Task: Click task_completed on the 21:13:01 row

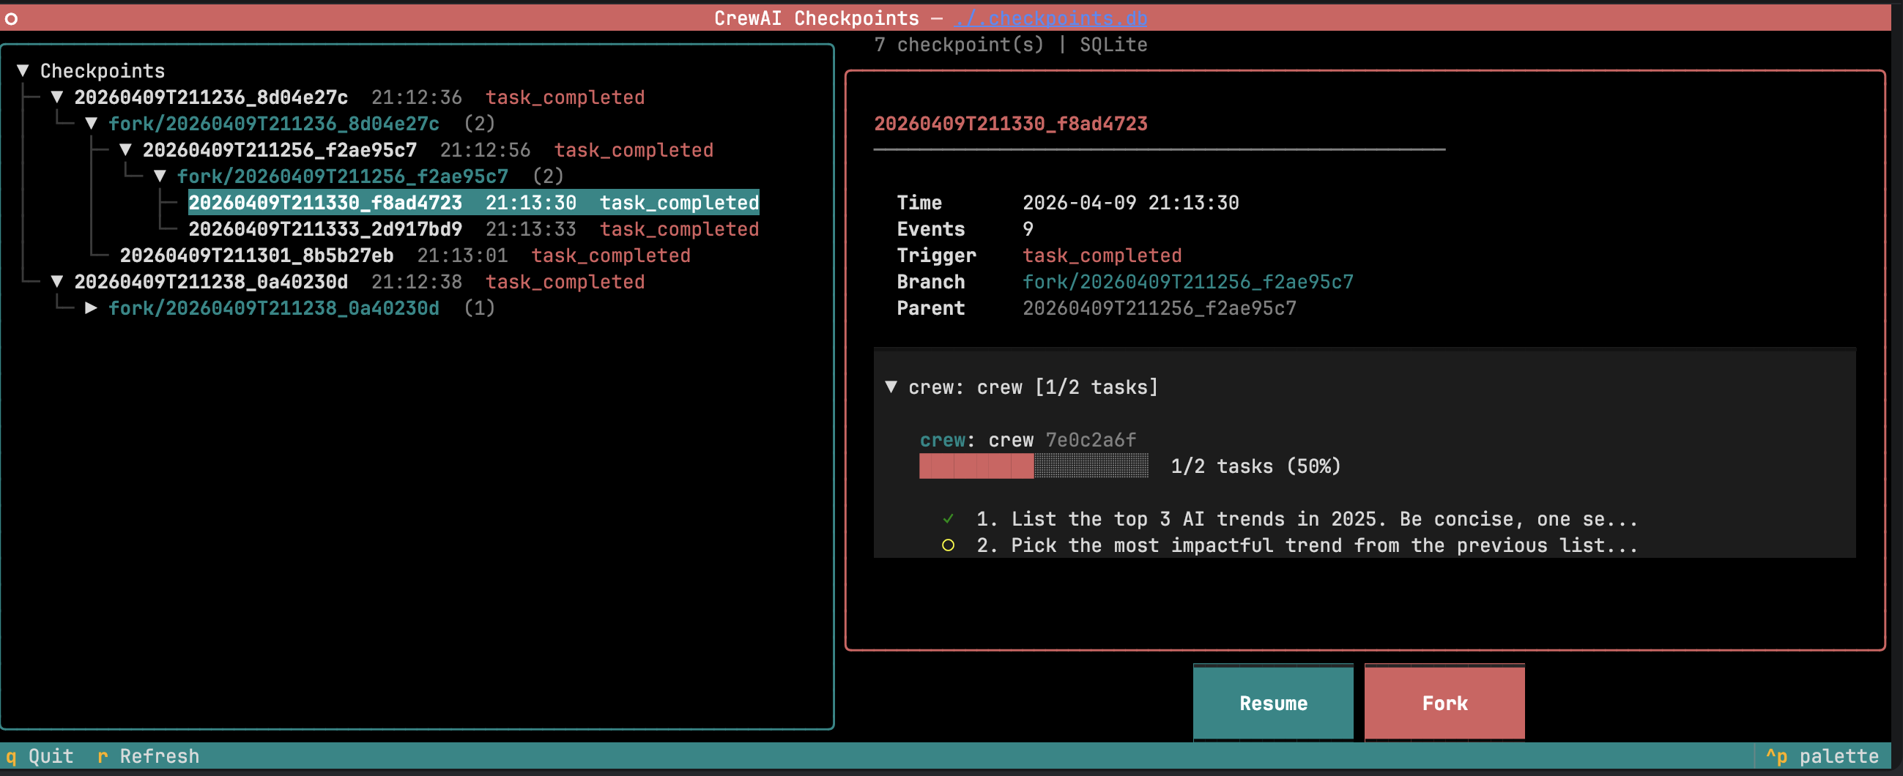Action: click(x=611, y=255)
